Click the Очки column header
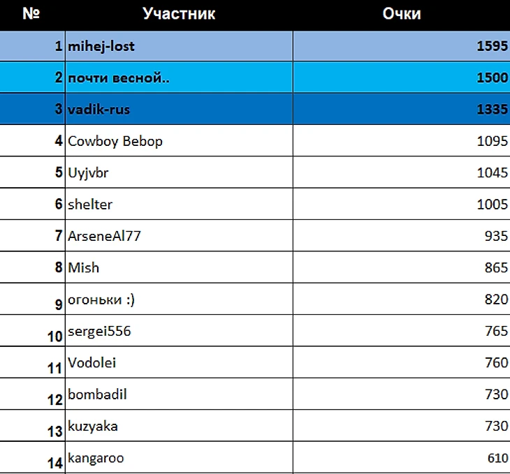Image resolution: width=510 pixels, height=474 pixels. [401, 14]
